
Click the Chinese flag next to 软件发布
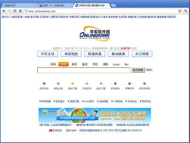click(x=50, y=130)
